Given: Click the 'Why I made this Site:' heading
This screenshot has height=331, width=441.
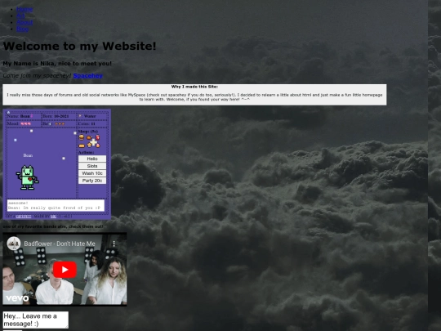Looking at the screenshot, I should click(x=194, y=87).
